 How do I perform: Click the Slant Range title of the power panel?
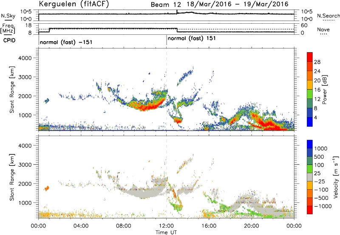coord(12,90)
